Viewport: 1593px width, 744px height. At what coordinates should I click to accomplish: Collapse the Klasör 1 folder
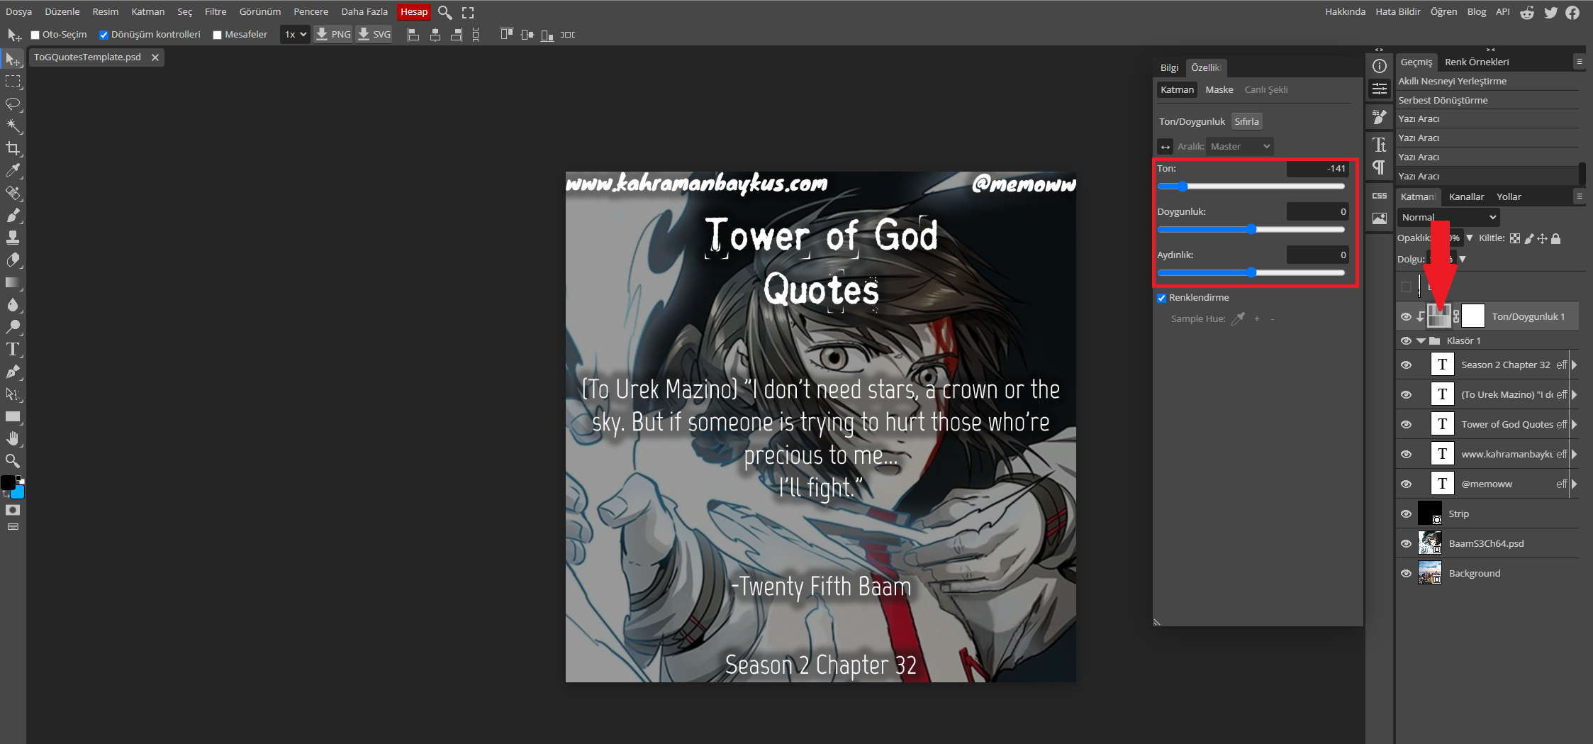[x=1421, y=341]
